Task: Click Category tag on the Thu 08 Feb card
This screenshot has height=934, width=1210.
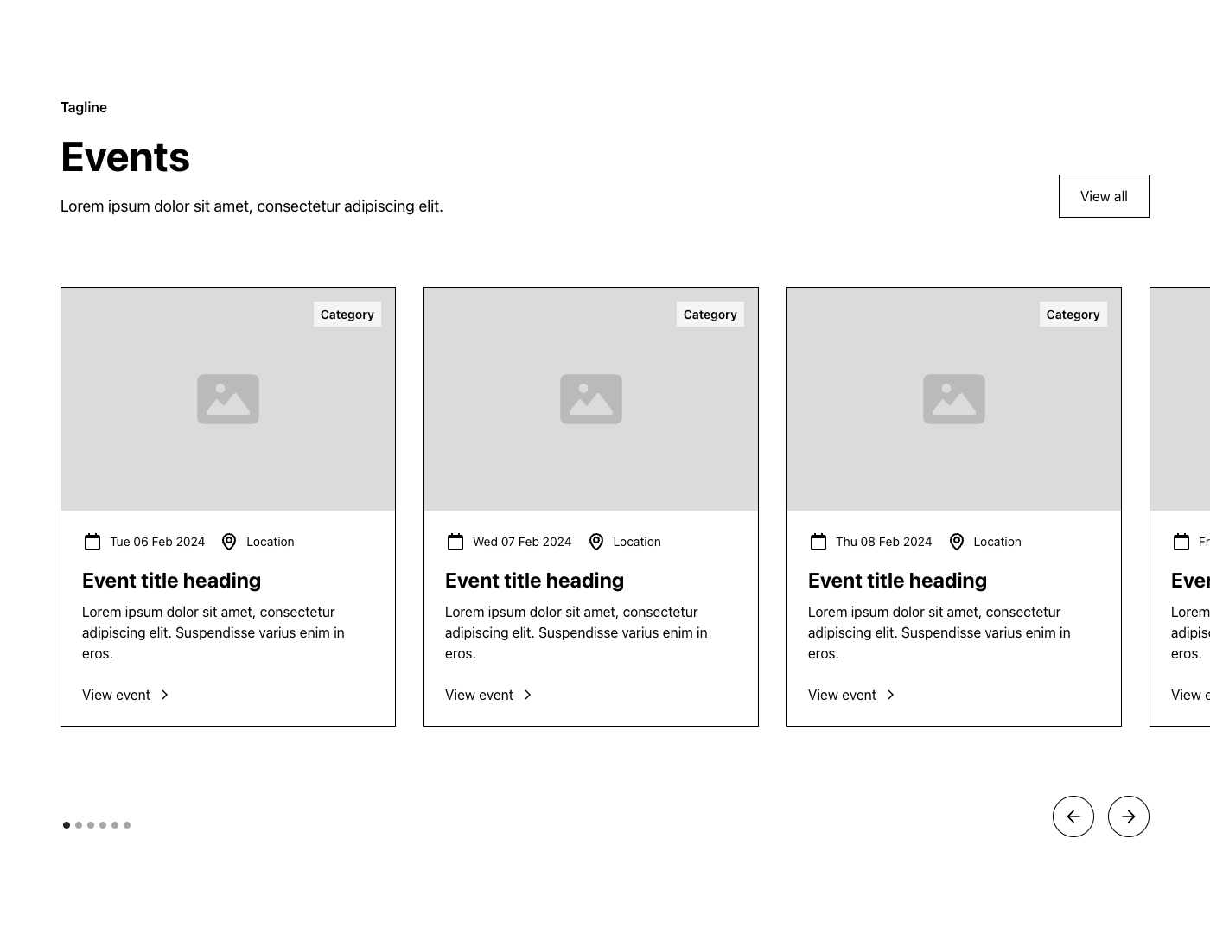Action: tap(1073, 315)
